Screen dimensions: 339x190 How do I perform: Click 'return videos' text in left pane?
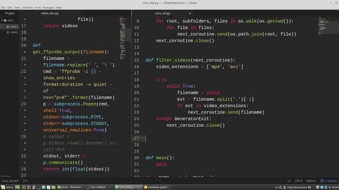point(60,26)
